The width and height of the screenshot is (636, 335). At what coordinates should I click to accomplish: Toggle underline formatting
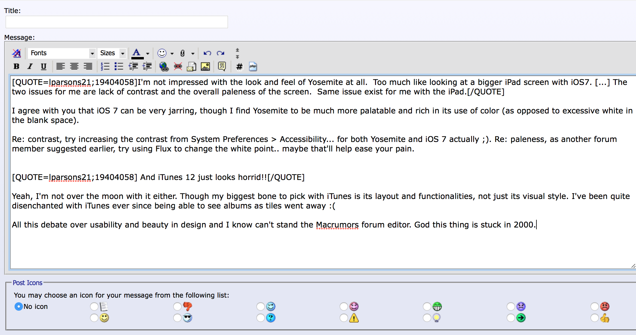(43, 67)
